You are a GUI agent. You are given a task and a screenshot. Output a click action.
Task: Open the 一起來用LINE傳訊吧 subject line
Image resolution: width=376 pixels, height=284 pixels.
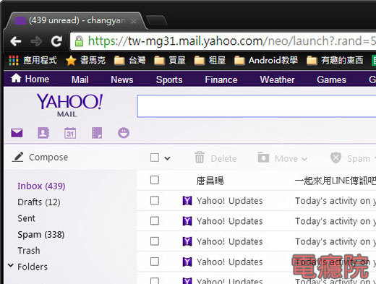pyautogui.click(x=336, y=181)
